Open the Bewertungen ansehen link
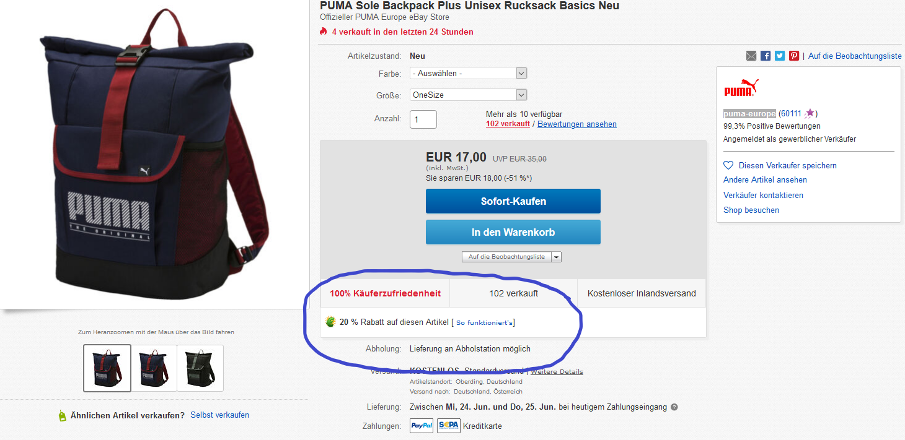The width and height of the screenshot is (905, 440). pyautogui.click(x=576, y=124)
